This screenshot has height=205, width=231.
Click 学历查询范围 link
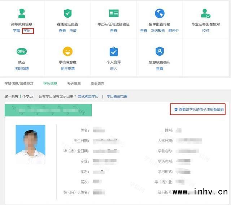117,96
